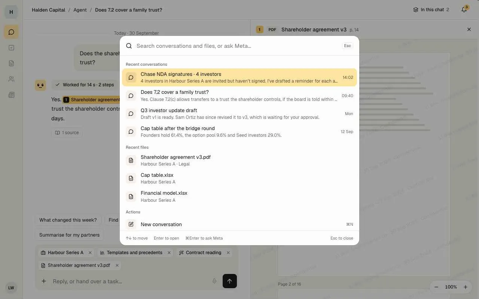Remove the Shareholder agreement v3.pdf chip
The image size is (479, 299).
[117, 265]
